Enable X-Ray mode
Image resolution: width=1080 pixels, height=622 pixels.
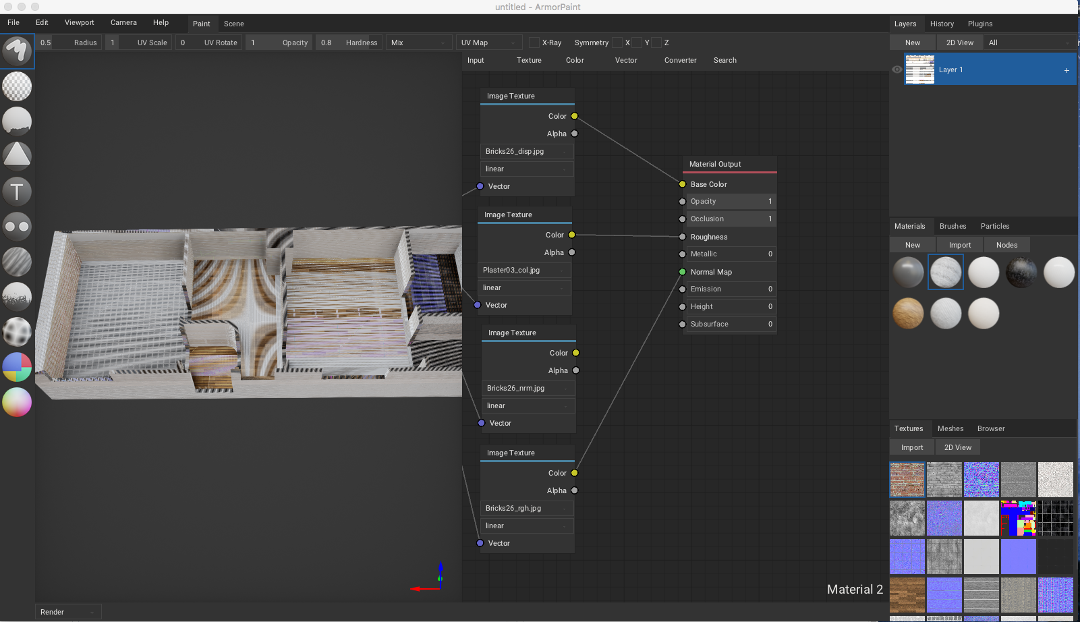click(x=535, y=43)
